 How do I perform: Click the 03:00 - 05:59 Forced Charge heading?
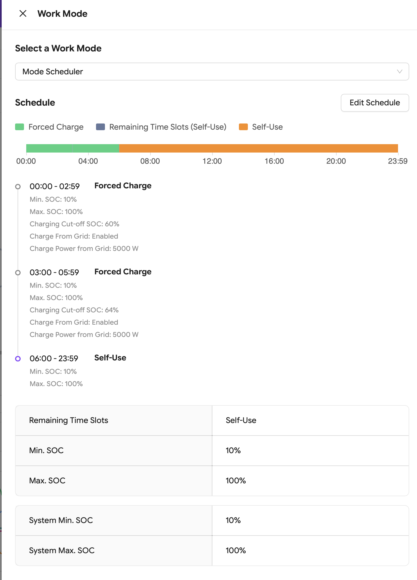[x=123, y=272]
